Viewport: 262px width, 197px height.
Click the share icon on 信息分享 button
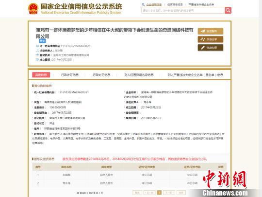click(x=203, y=39)
